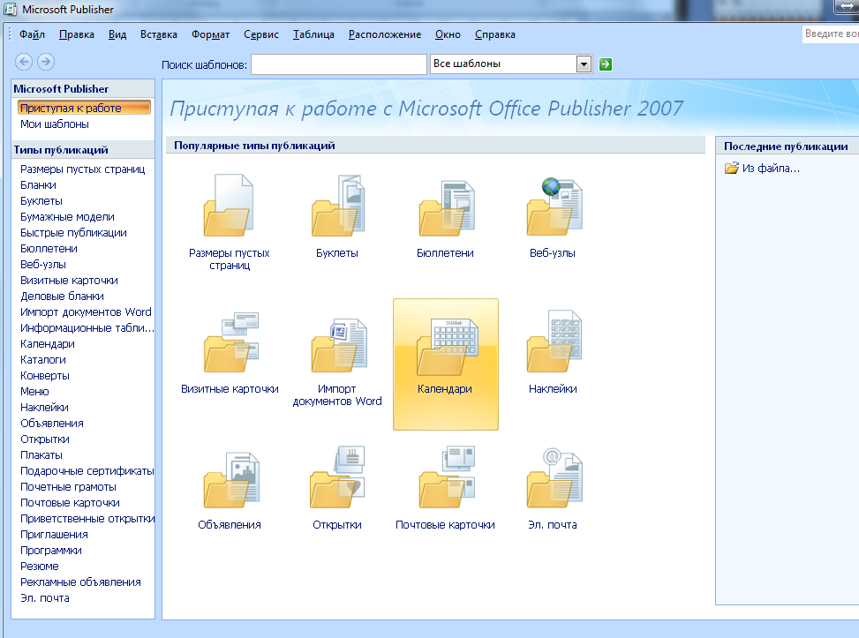Select Деловые бланки in sidebar
This screenshot has width=859, height=638.
click(x=62, y=296)
